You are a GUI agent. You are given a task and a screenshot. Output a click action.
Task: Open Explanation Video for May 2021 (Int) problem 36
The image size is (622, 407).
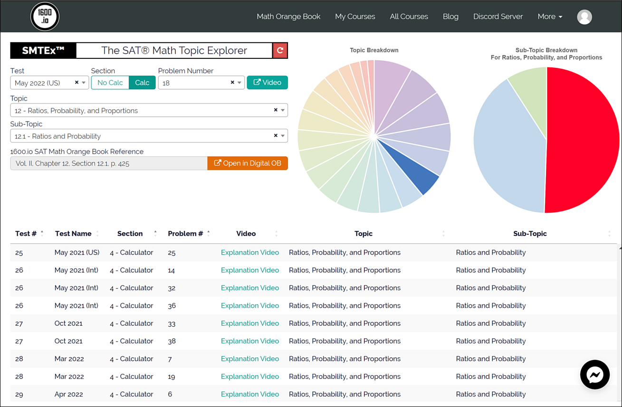tap(250, 306)
